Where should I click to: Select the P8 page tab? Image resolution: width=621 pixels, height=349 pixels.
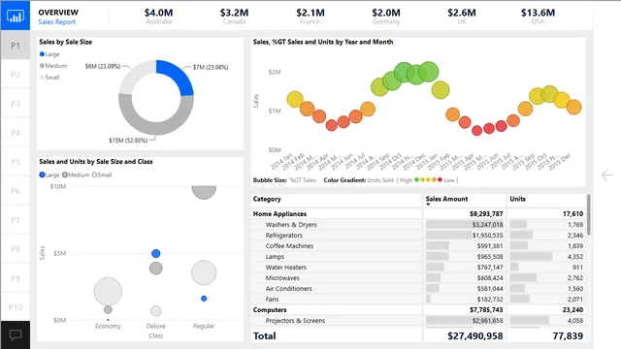pyautogui.click(x=16, y=249)
